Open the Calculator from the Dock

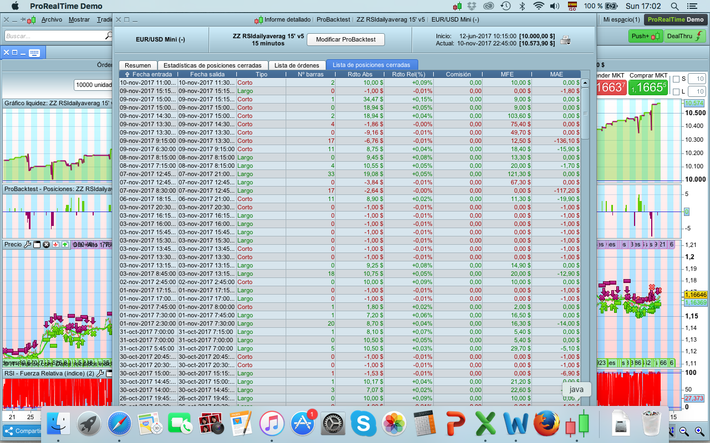pos(424,424)
